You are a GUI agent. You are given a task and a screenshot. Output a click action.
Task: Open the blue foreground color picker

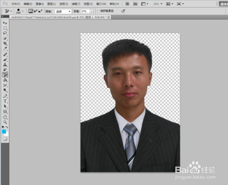(x=4, y=132)
